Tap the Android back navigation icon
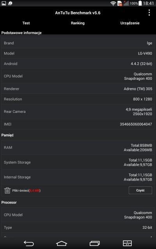 pos(29,243)
